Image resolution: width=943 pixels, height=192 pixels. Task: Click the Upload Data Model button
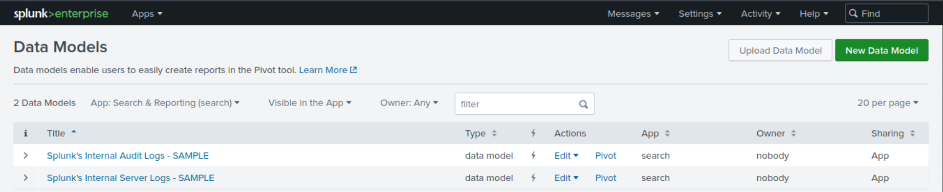(780, 50)
